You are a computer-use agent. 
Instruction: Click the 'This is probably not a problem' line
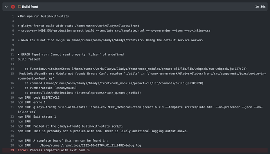tap(103, 131)
